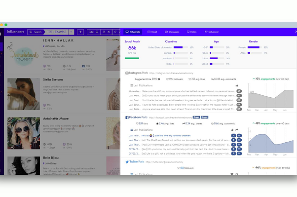Open the Twitter profile URL link

tap(164, 162)
